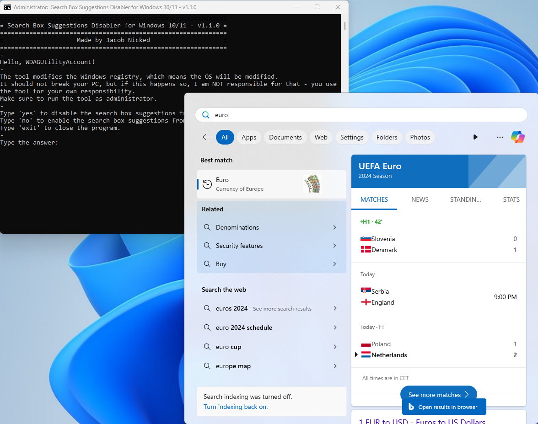This screenshot has height=424, width=538.
Task: Click the history clock icon beside Euro
Action: click(207, 184)
